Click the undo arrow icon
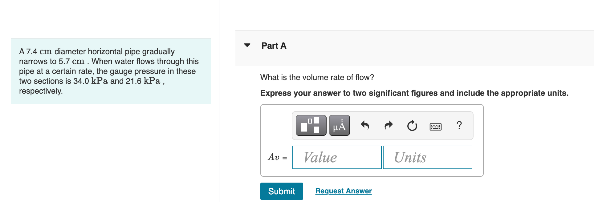This screenshot has height=202, width=594. click(x=365, y=125)
